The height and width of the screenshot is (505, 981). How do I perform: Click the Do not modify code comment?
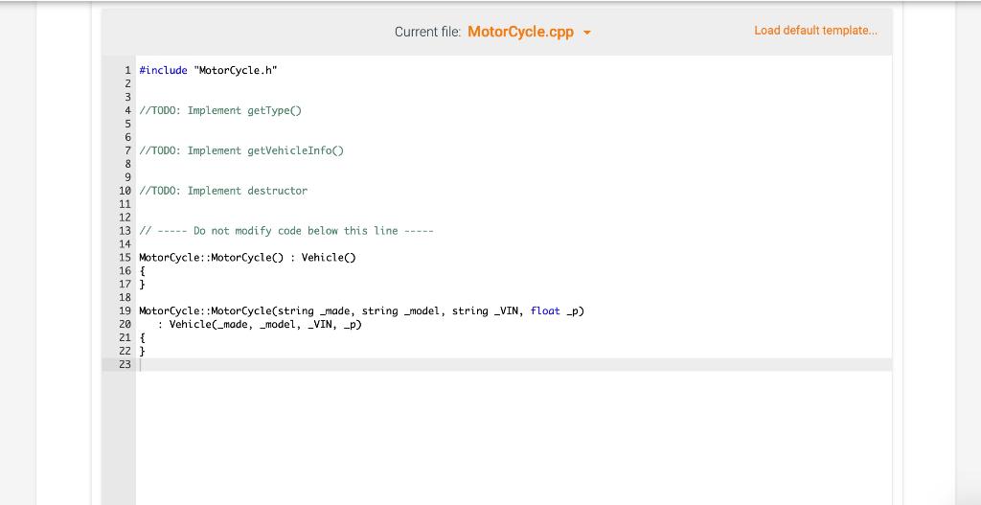(285, 231)
